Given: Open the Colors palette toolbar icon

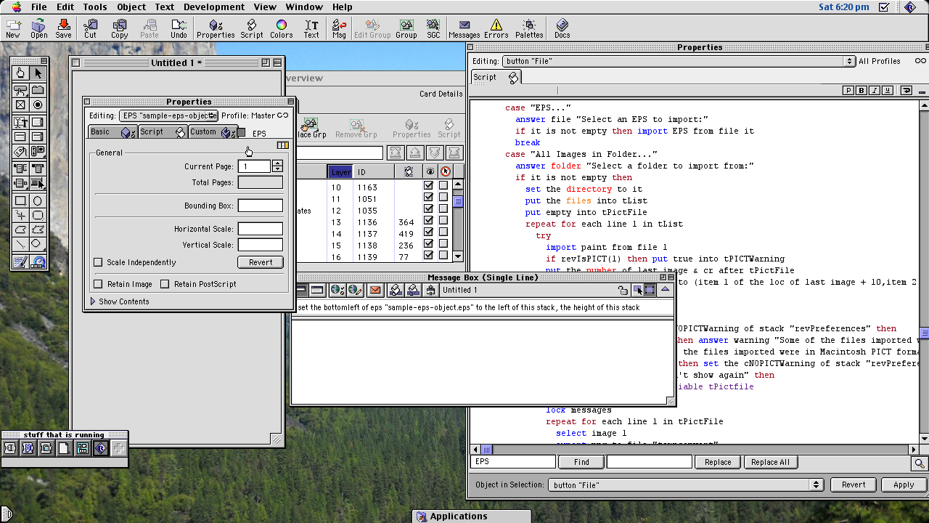Looking at the screenshot, I should click(x=282, y=29).
